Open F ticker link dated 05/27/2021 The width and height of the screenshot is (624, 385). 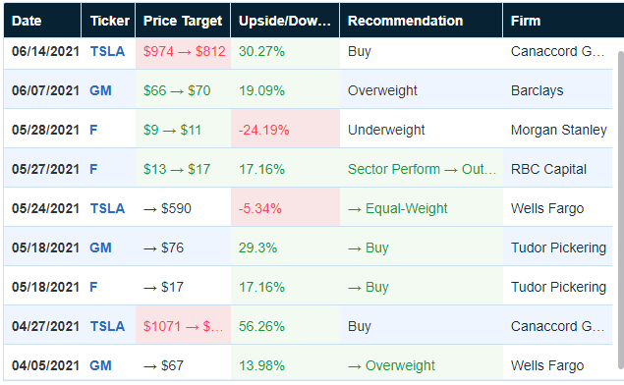coord(93,170)
